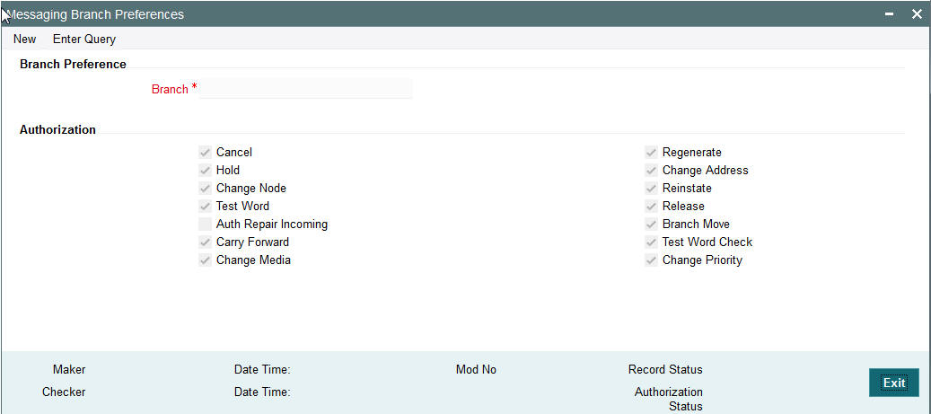931x414 pixels.
Task: Enable the Auth Repair Incoming checkbox
Action: tap(206, 224)
